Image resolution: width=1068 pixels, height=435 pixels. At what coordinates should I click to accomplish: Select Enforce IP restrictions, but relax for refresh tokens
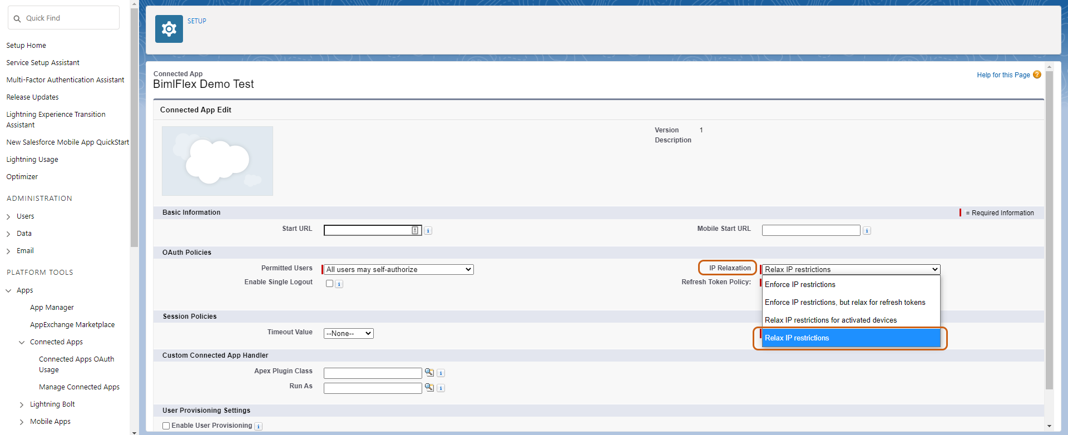(851, 302)
